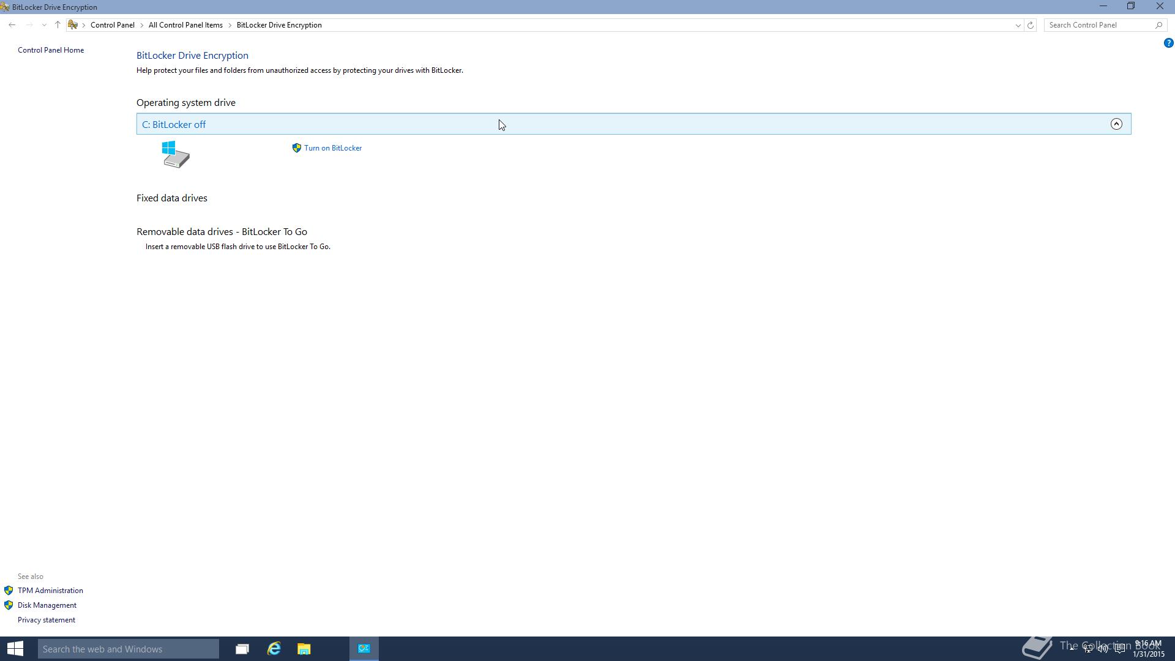
Task: Click the search magnifier icon
Action: pos(1158,25)
